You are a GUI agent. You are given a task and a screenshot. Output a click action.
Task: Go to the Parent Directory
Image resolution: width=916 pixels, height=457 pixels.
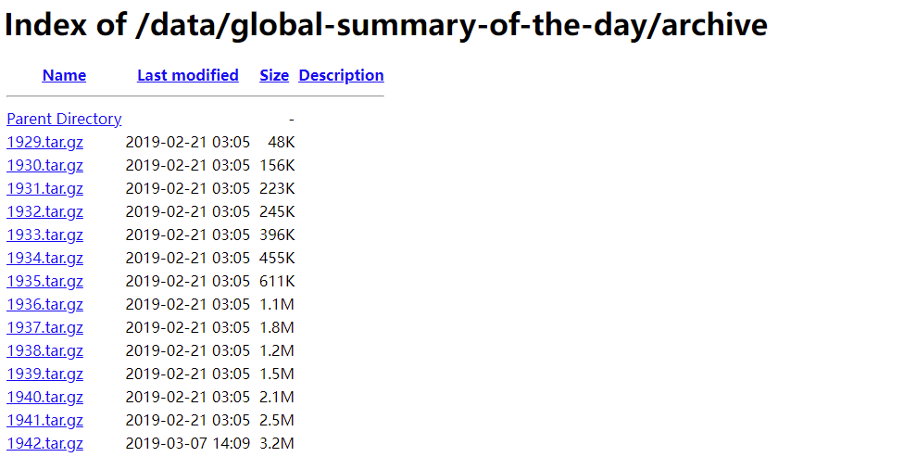pyautogui.click(x=64, y=119)
